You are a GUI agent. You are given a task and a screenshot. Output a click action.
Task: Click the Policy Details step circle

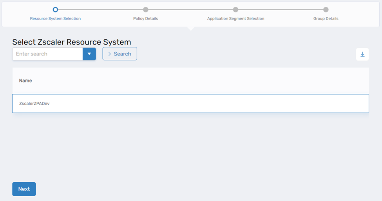point(146,9)
